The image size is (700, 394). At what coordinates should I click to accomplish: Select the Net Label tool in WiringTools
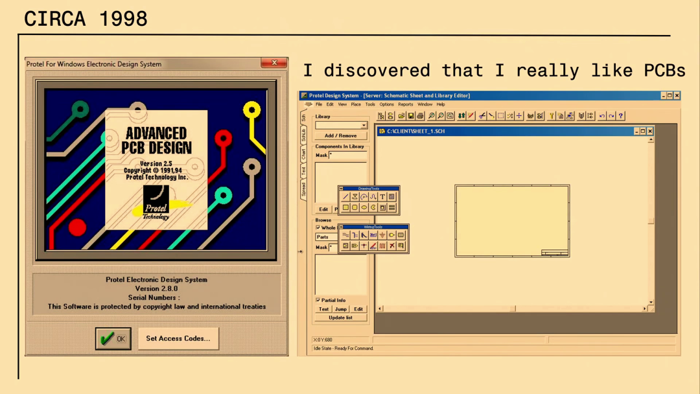pyautogui.click(x=373, y=235)
